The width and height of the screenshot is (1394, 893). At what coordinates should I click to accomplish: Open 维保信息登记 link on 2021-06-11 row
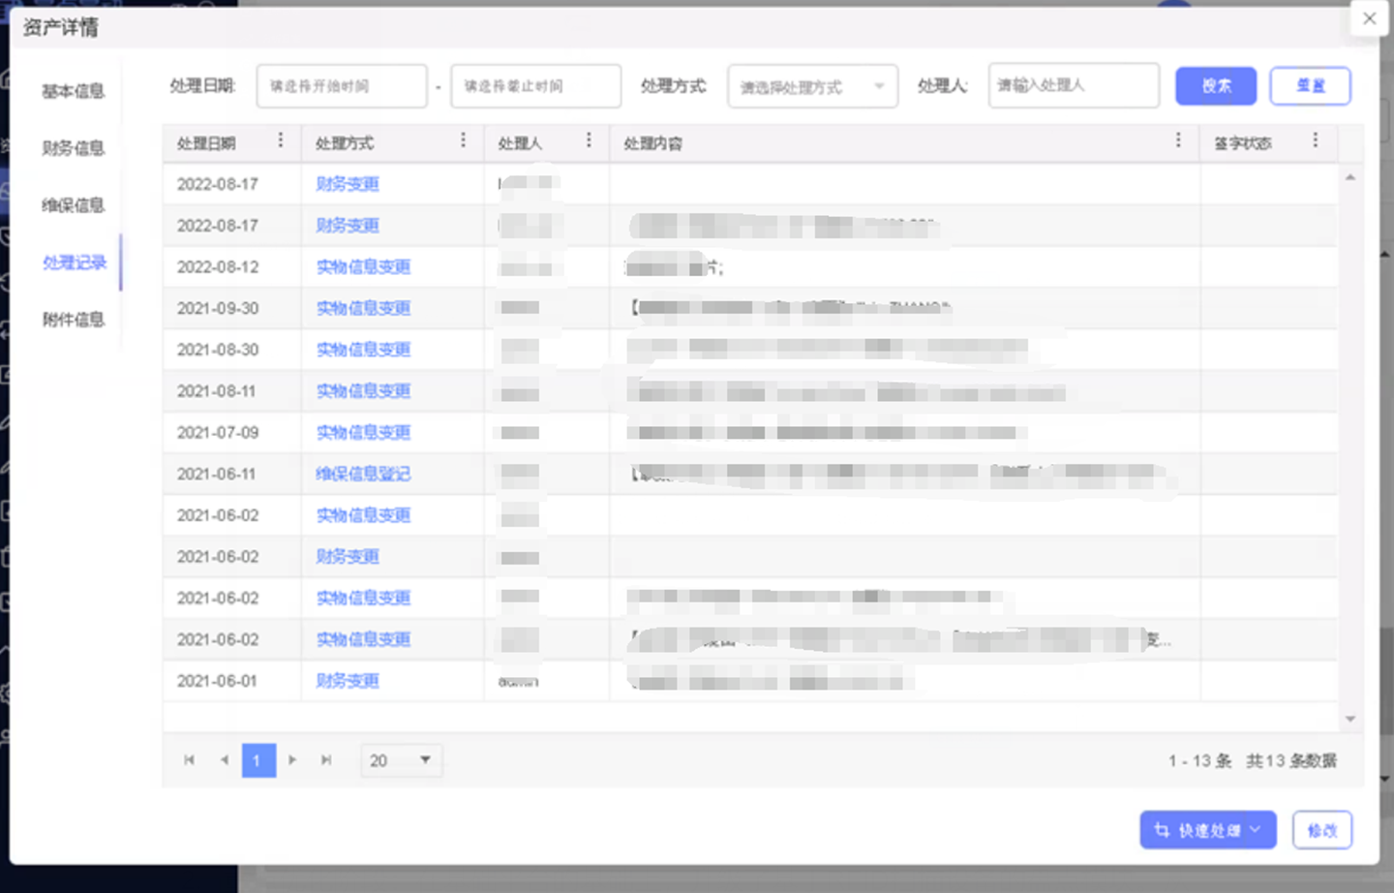tap(363, 474)
